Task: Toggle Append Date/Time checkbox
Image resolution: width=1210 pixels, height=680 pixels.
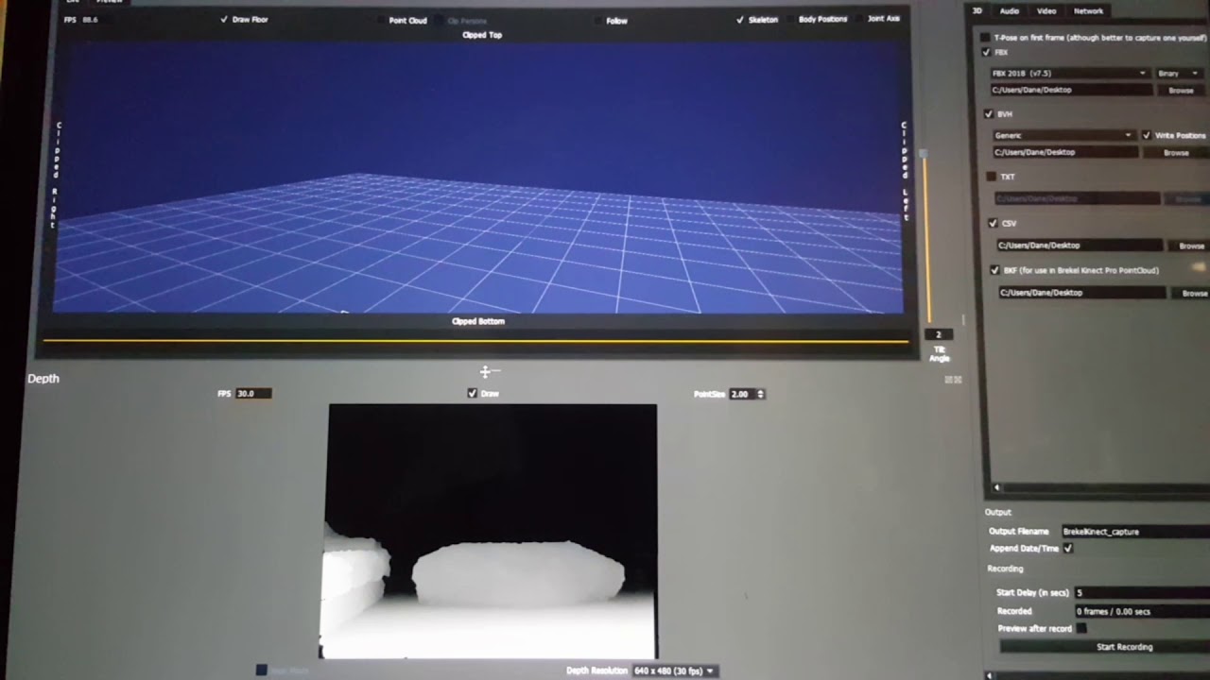Action: tap(1068, 548)
